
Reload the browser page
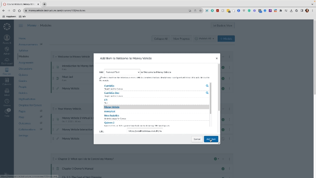click(x=14, y=10)
